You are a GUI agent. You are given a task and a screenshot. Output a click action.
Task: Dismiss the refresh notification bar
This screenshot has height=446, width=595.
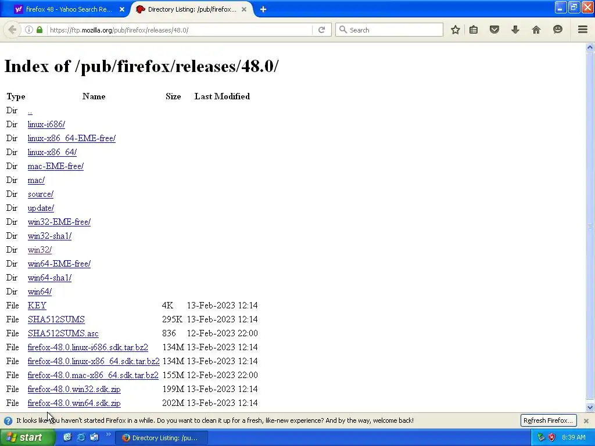586,420
